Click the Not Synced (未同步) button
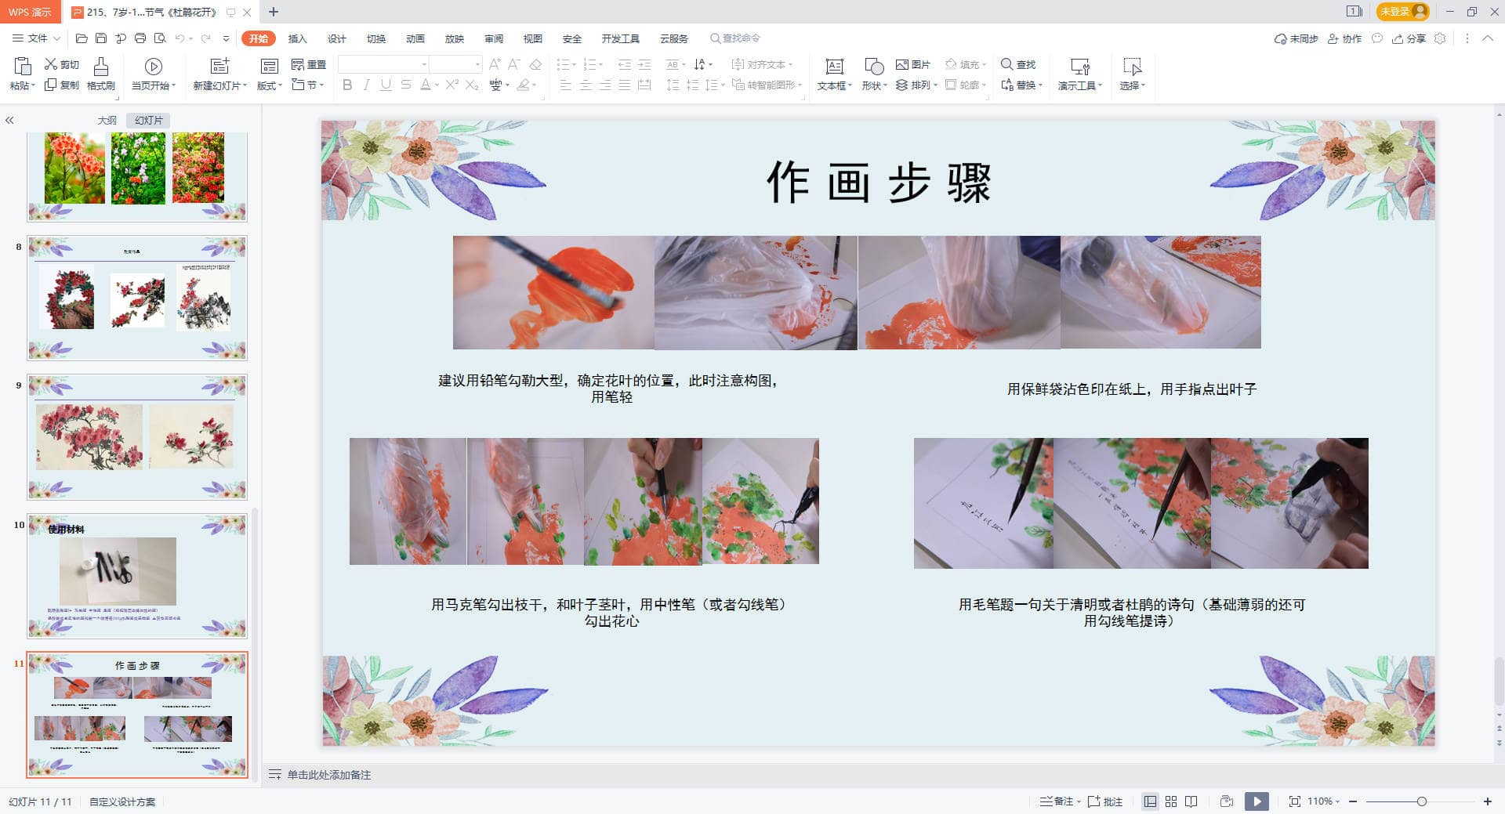 tap(1296, 38)
